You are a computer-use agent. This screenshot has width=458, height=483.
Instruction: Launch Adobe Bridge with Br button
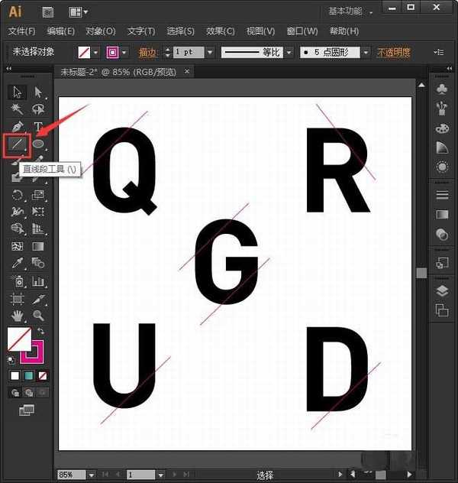click(x=48, y=11)
